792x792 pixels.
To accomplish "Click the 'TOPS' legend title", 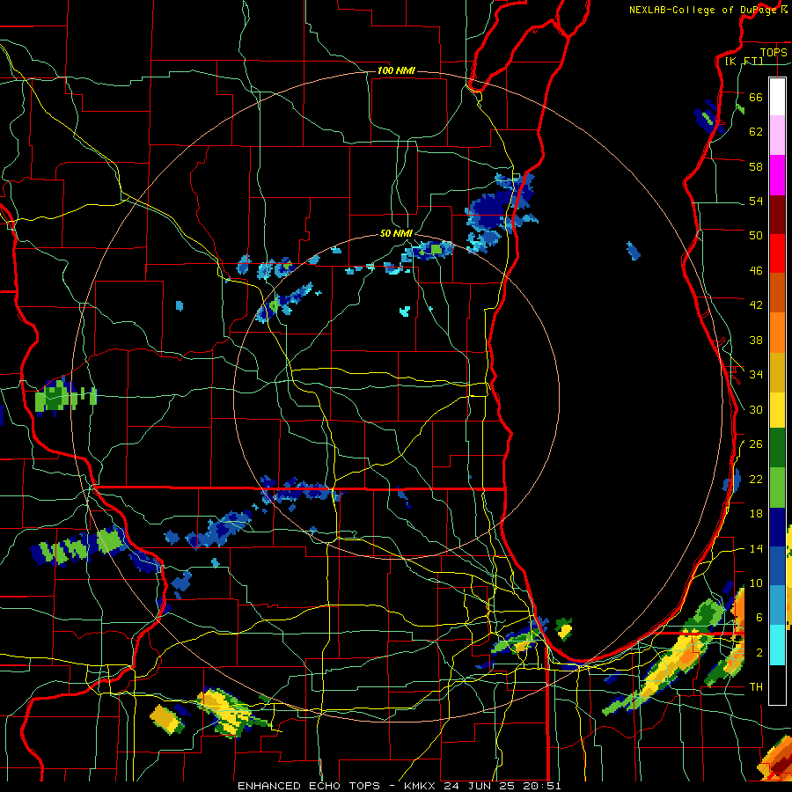I will 774,52.
